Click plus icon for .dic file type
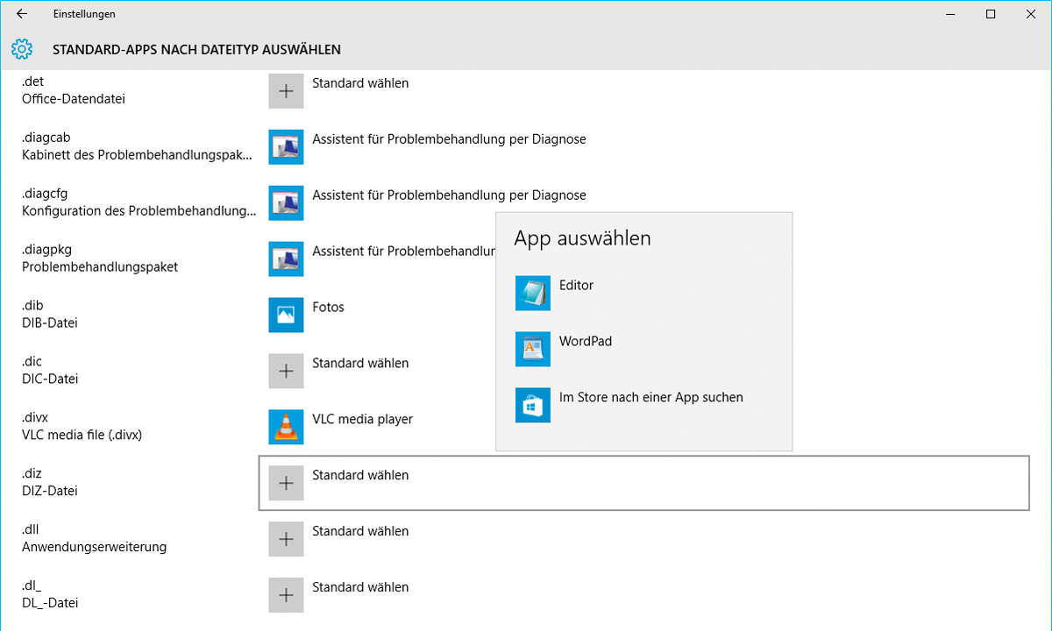Screen dimensions: 1052x631 pyautogui.click(x=286, y=371)
